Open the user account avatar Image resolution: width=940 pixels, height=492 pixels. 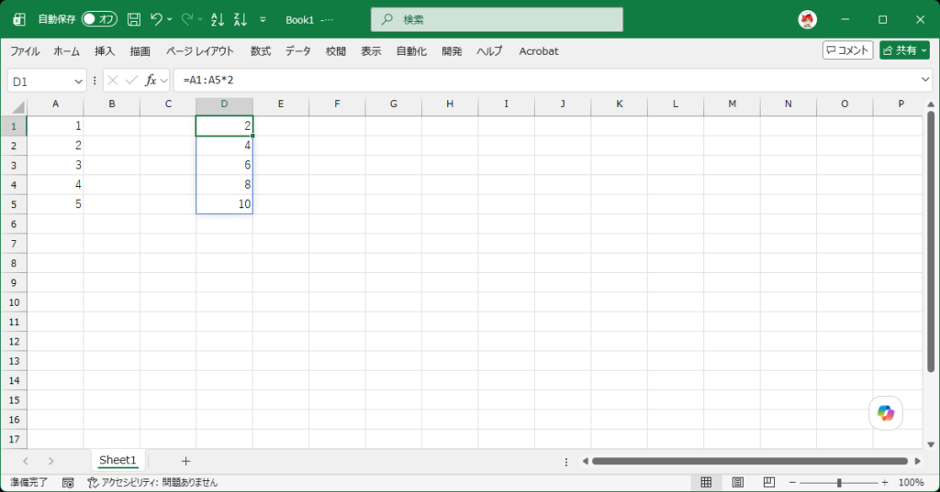point(808,20)
